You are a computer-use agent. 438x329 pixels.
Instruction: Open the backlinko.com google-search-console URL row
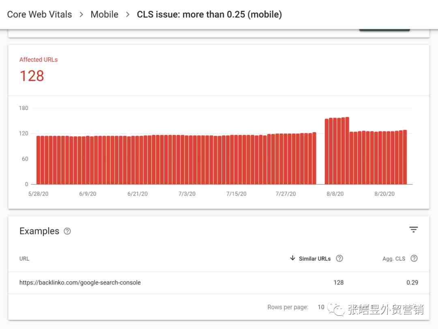219,283
